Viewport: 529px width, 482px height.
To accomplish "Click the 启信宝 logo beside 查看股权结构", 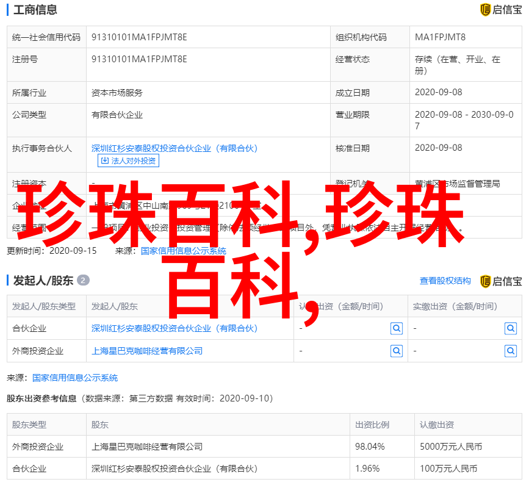I will click(501, 281).
